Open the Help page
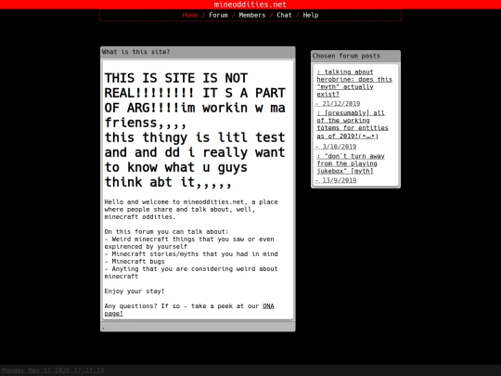 coord(311,15)
